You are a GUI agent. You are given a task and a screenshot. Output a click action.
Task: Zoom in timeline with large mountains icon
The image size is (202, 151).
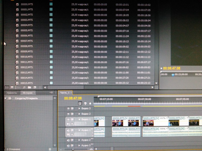[91, 149]
